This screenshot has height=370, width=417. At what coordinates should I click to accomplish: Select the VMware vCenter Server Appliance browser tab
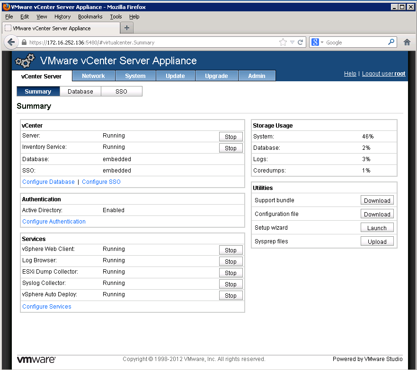pyautogui.click(x=61, y=28)
